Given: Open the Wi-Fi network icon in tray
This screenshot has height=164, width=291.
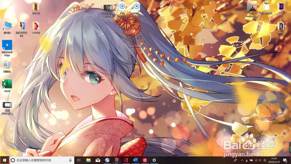Looking at the screenshot, I should click(256, 160).
